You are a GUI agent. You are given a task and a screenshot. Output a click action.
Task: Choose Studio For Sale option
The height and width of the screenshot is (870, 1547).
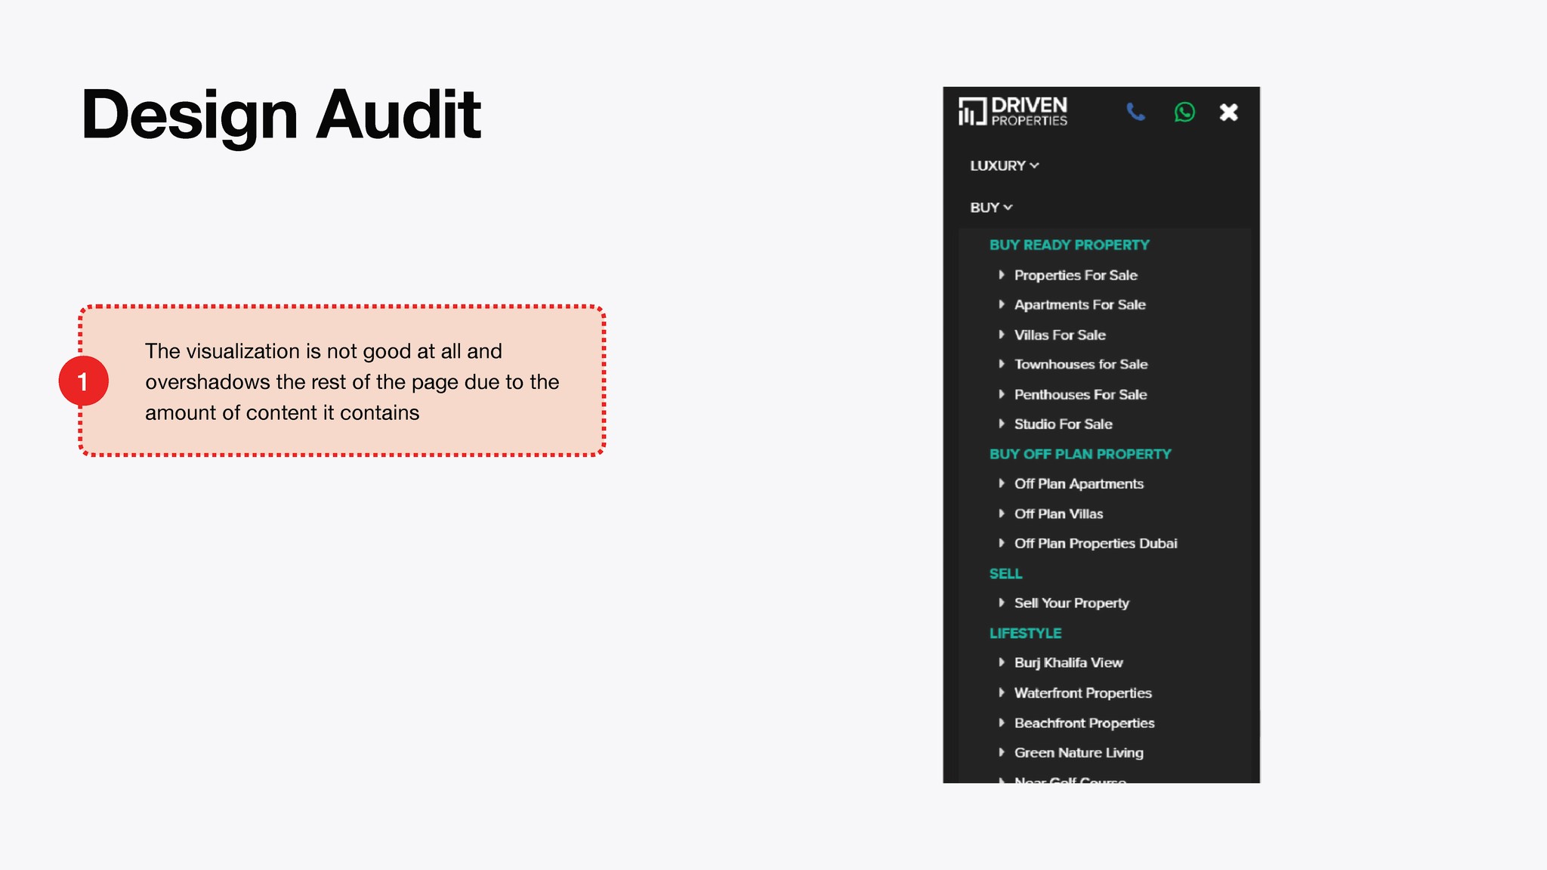coord(1063,424)
